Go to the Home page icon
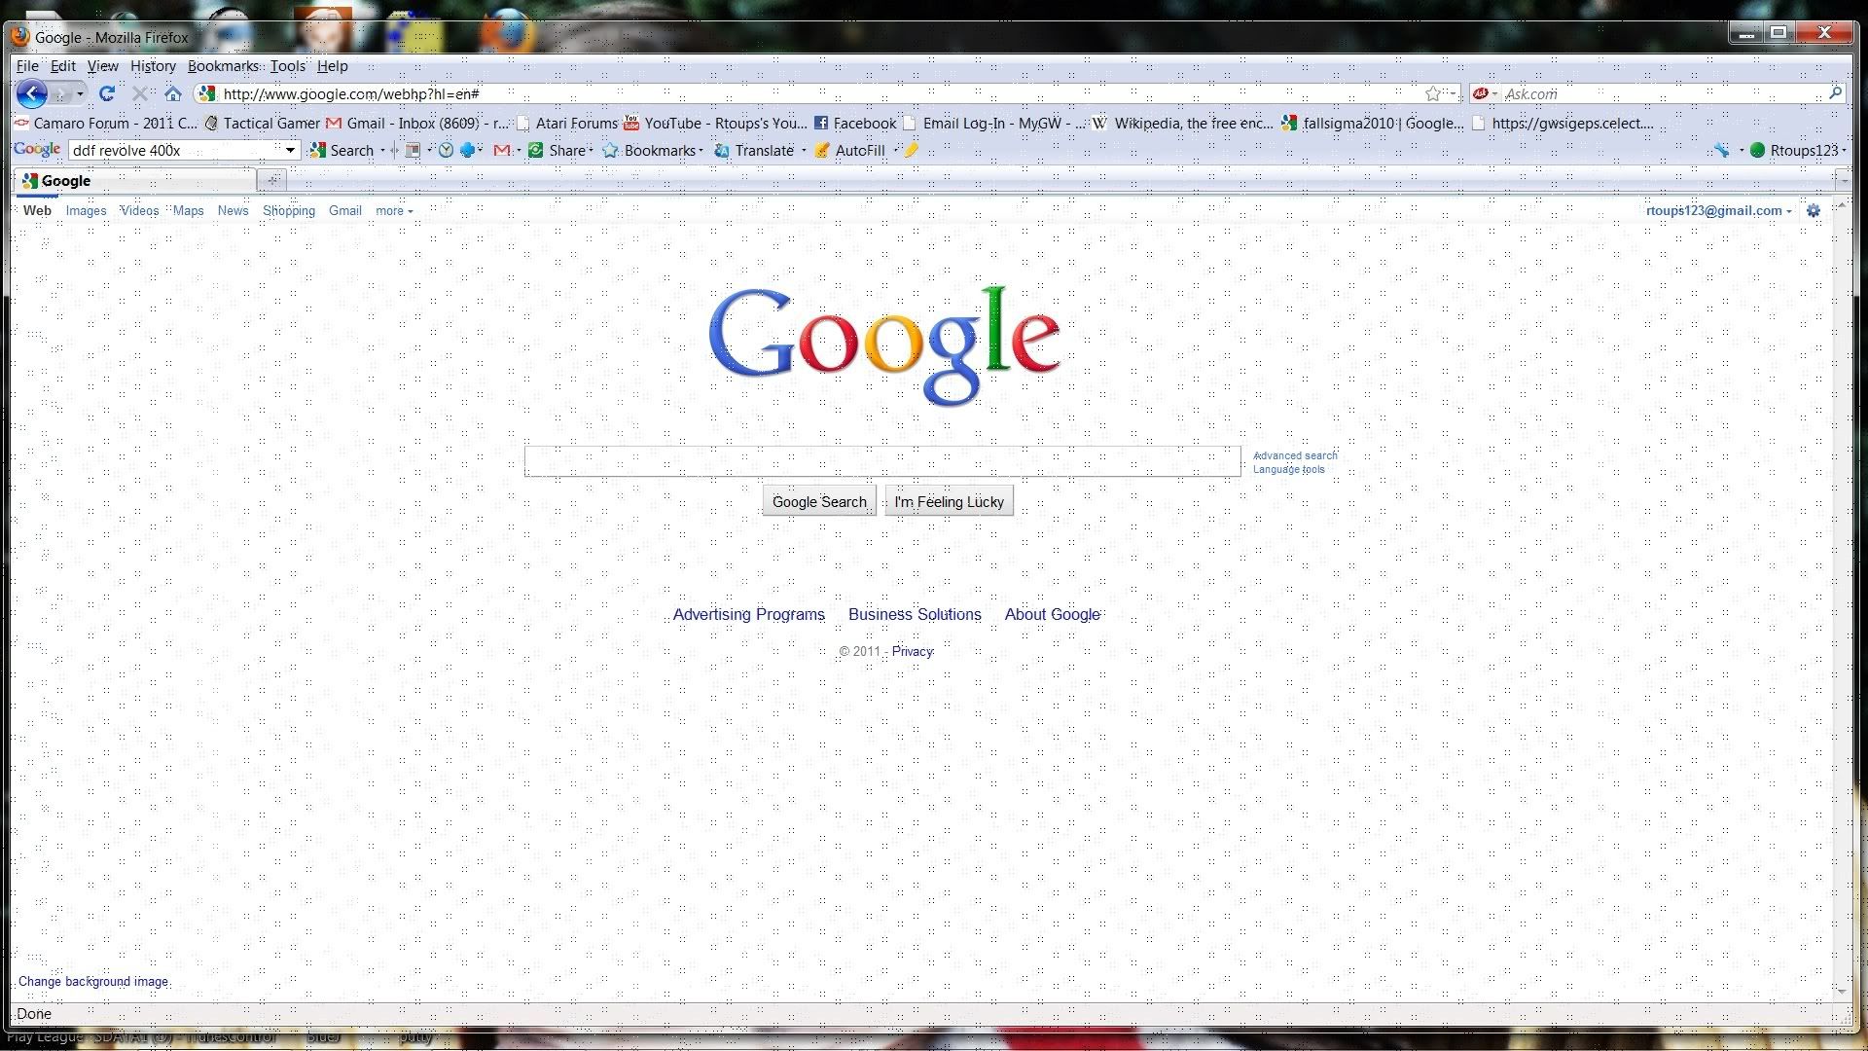This screenshot has width=1868, height=1051. 172,93
